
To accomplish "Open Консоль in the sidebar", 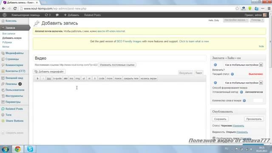I will (11, 21).
